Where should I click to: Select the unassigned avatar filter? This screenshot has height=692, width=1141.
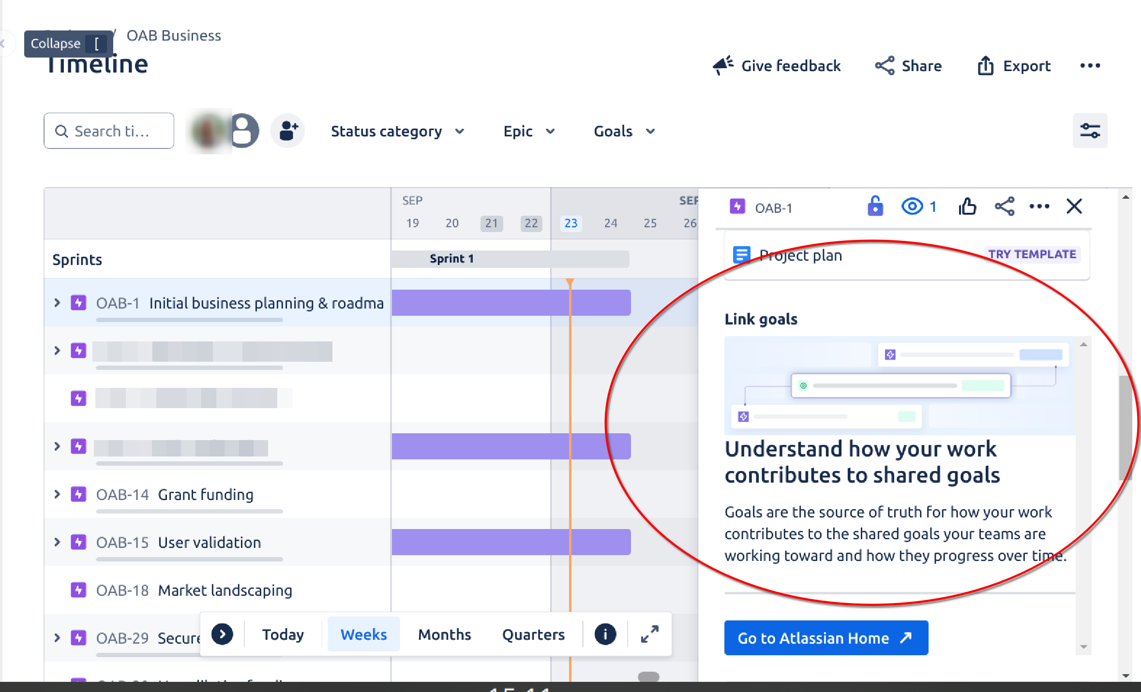(243, 131)
